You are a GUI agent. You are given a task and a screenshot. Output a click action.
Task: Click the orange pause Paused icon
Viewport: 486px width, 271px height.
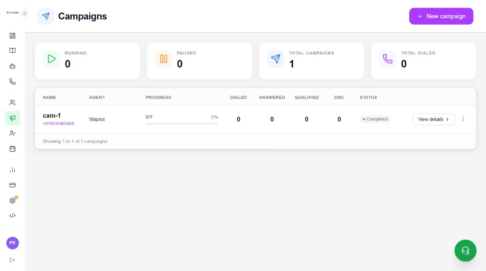163,58
